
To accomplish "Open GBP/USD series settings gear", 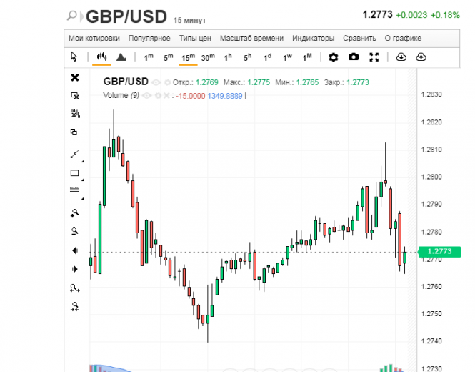I will (167, 82).
